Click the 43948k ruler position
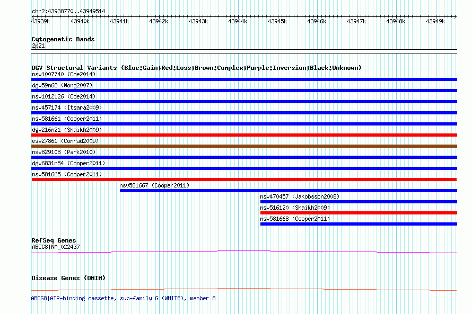This screenshot has width=472, height=314. tap(396, 21)
